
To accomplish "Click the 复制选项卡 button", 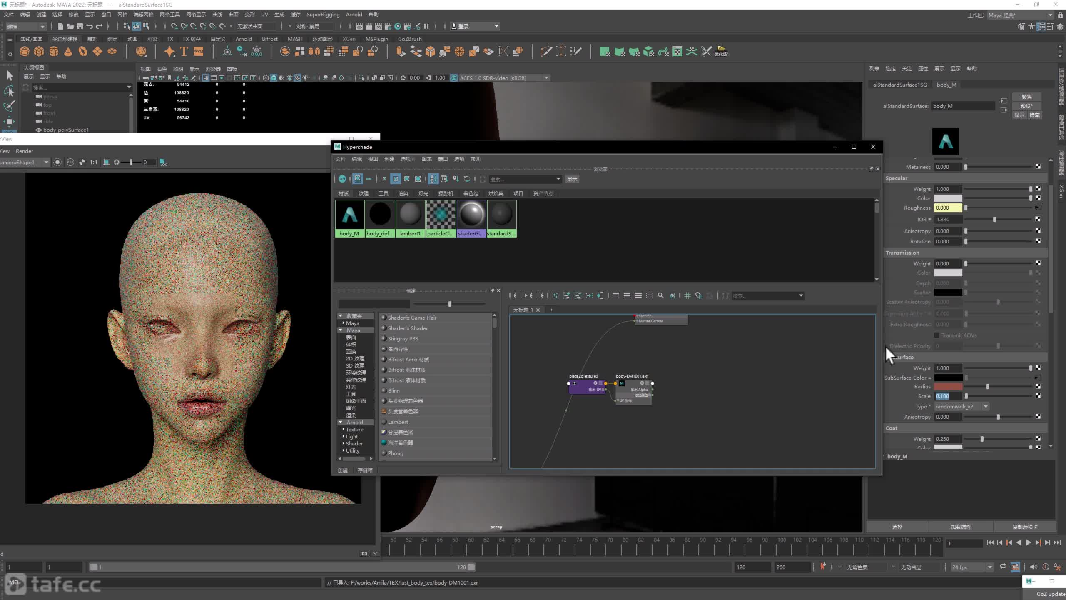I will (1025, 527).
